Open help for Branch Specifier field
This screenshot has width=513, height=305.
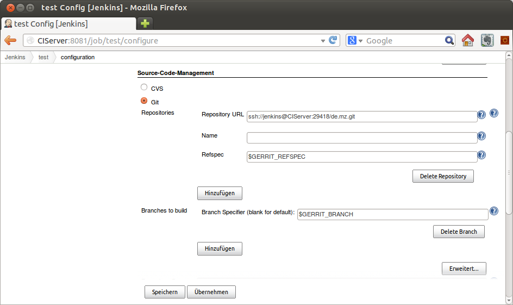pyautogui.click(x=493, y=211)
